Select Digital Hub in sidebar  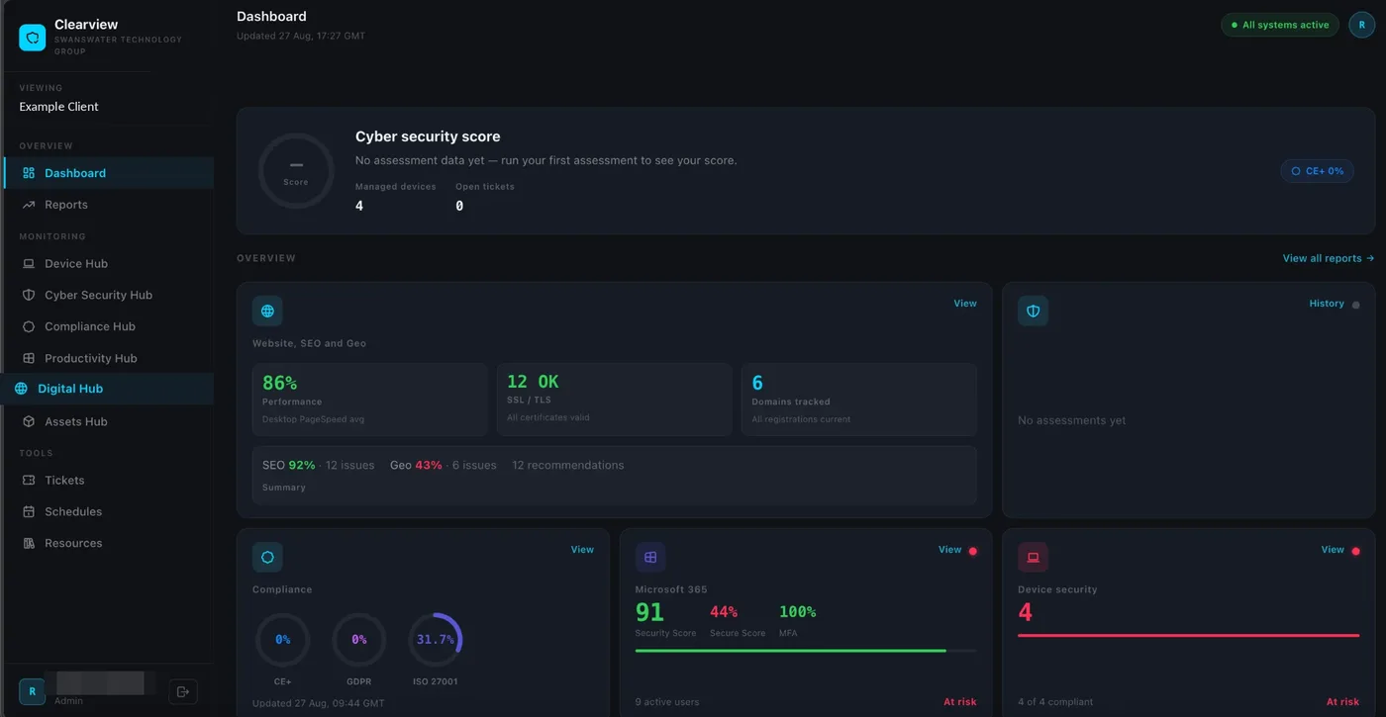pos(109,389)
